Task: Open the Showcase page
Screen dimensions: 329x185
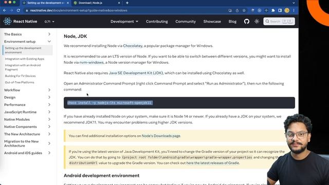Action: click(212, 22)
